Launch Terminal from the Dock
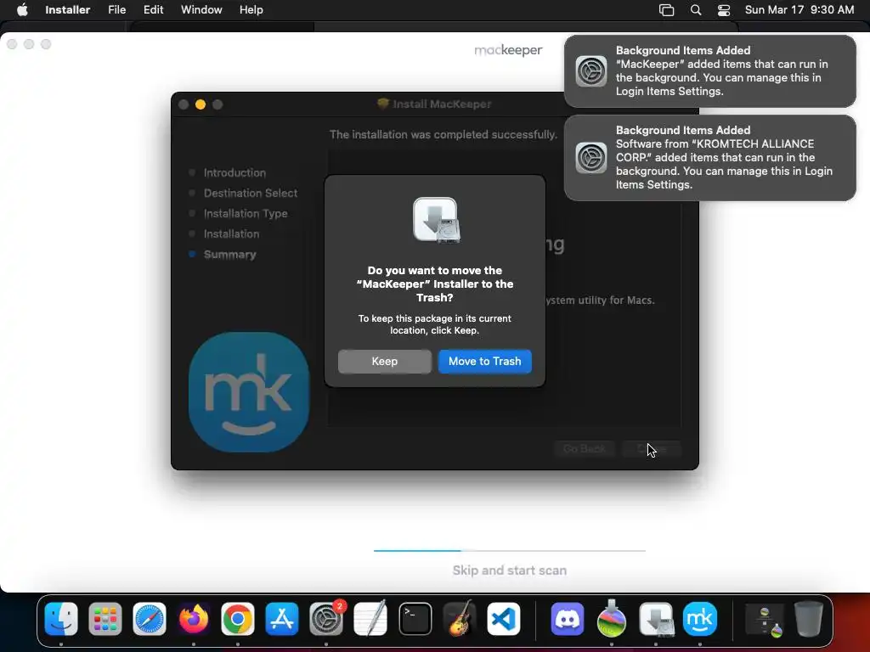 (415, 619)
